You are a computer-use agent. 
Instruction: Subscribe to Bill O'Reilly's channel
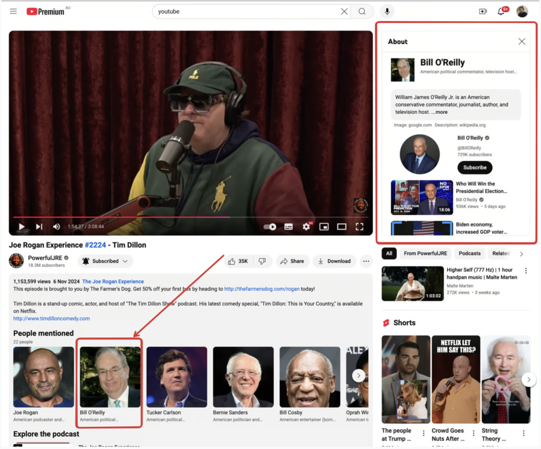coord(474,168)
